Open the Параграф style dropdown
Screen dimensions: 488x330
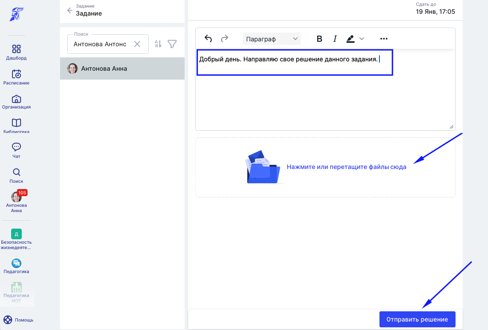pyautogui.click(x=271, y=39)
